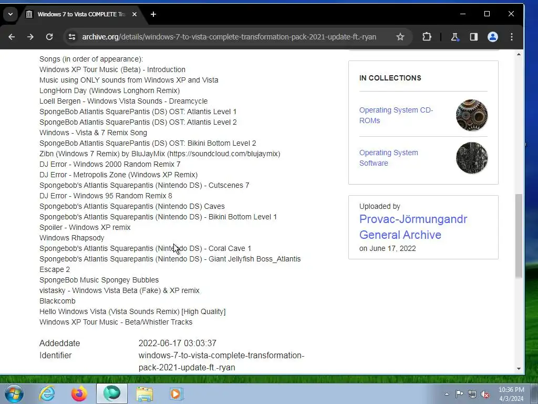Open the Chrome profile avatar
This screenshot has height=404, width=538.
coord(493,37)
